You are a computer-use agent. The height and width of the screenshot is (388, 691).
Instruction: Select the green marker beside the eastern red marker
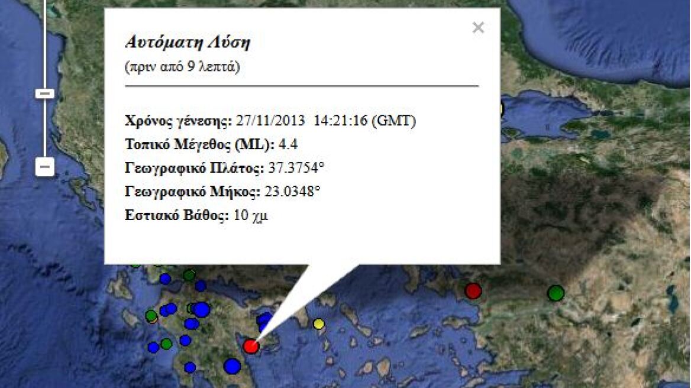555,292
